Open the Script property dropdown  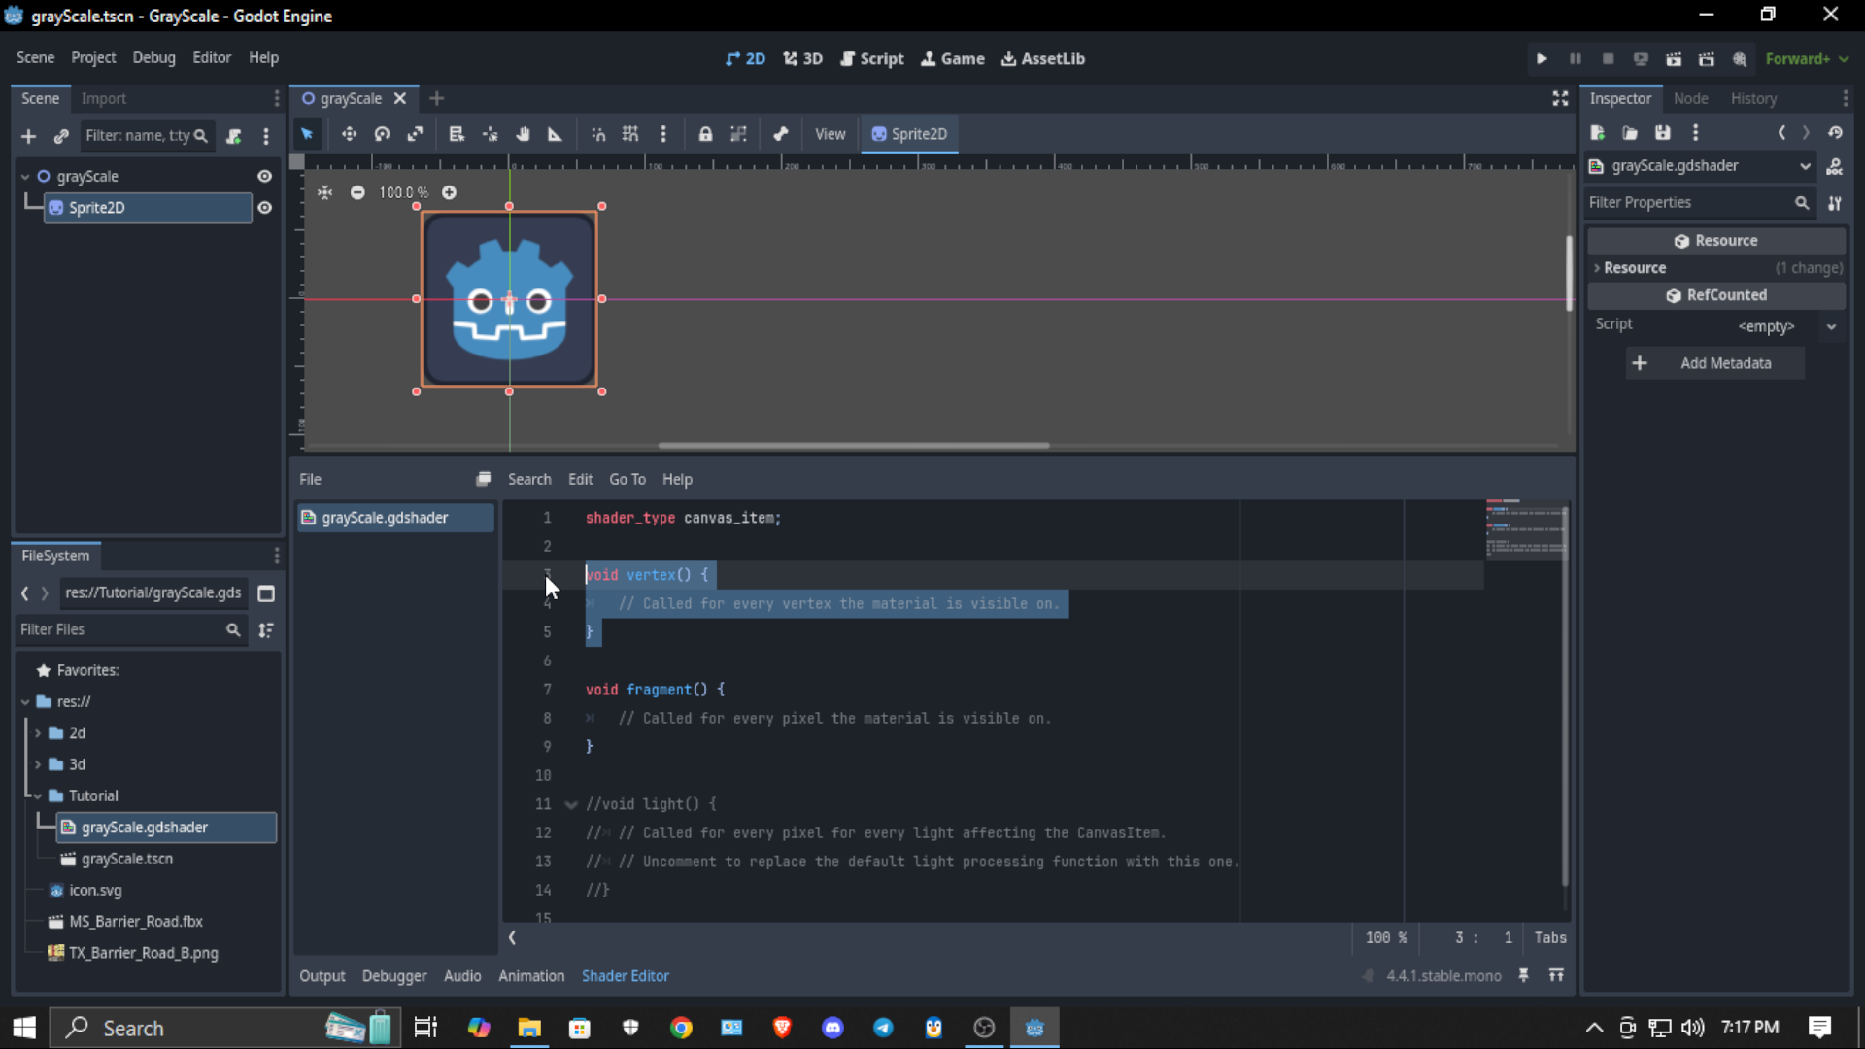1831,326
